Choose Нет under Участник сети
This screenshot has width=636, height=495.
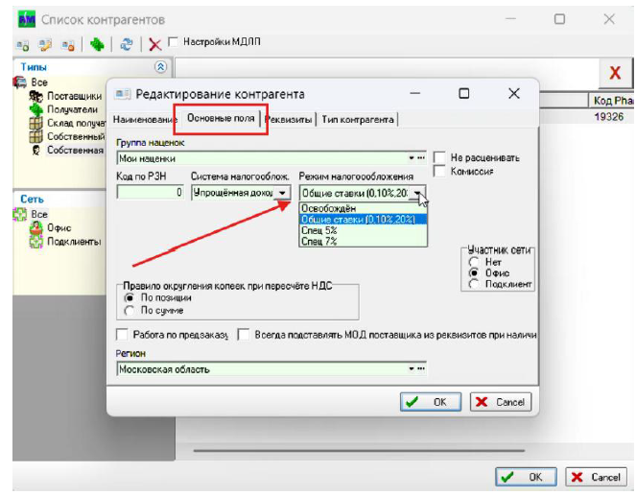[474, 261]
